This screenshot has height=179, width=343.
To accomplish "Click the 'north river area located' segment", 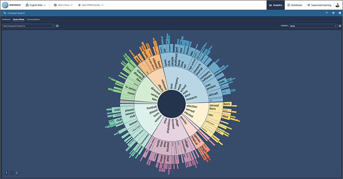I will tap(163, 146).
